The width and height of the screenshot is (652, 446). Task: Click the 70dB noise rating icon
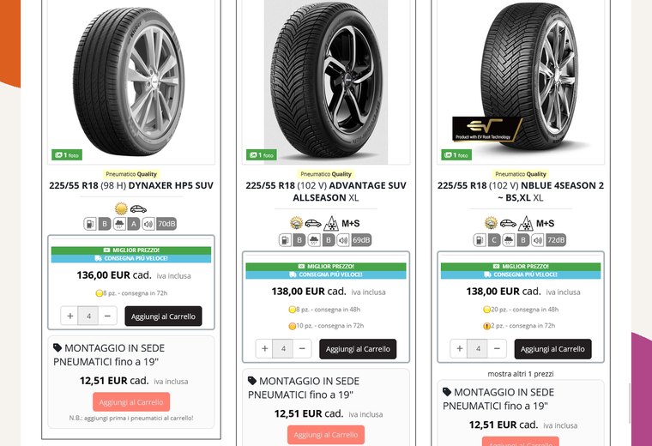tap(166, 224)
